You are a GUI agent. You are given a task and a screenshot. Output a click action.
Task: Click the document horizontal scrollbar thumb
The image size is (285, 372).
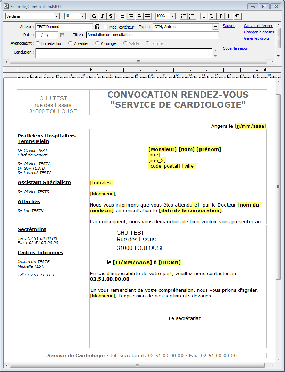click(137, 365)
